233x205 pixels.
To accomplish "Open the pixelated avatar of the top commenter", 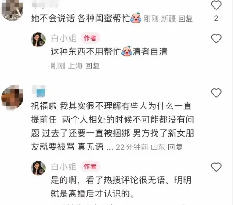I will pos(13,9).
